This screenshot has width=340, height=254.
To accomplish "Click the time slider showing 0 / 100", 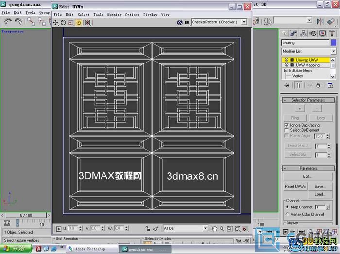I will click(x=26, y=215).
